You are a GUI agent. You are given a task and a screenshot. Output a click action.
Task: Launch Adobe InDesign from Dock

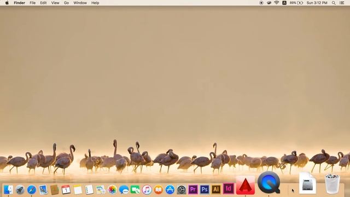(x=229, y=189)
